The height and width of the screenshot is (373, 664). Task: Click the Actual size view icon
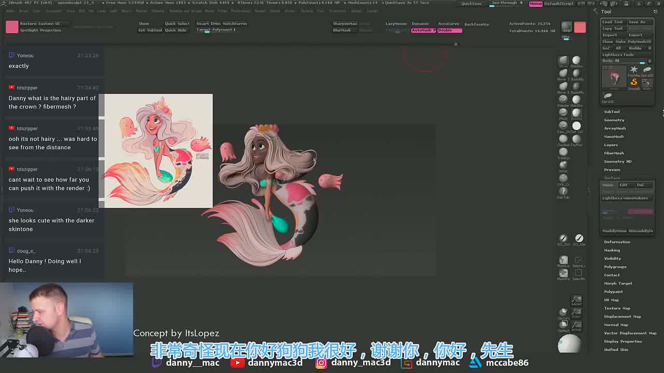[x=576, y=325]
